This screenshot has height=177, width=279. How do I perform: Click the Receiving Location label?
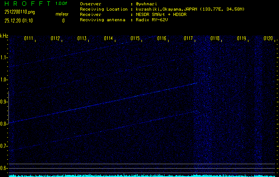click(104, 9)
